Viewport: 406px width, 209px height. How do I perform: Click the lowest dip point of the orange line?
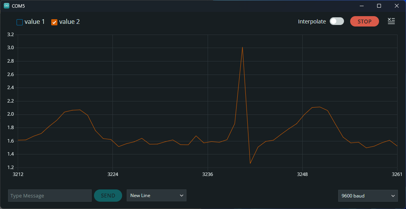[x=250, y=163]
